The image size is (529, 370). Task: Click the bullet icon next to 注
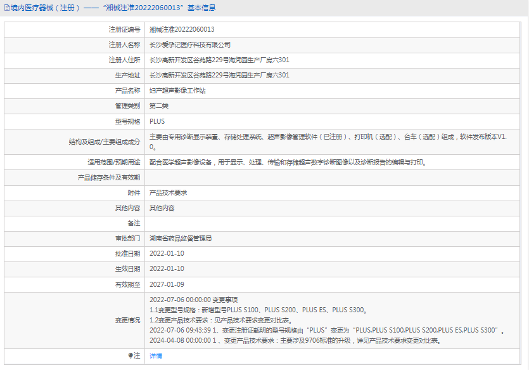click(x=131, y=355)
